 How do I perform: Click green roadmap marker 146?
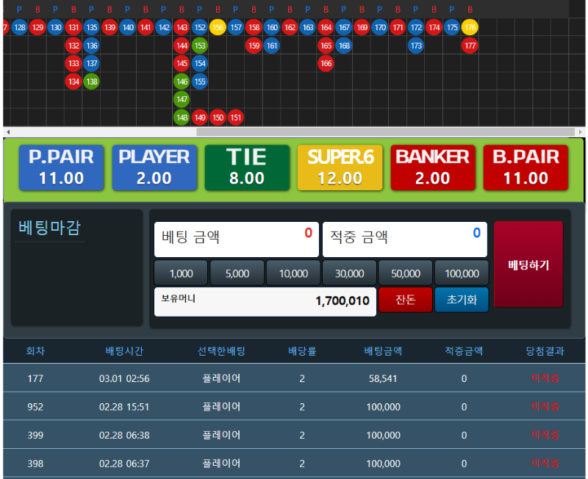182,82
